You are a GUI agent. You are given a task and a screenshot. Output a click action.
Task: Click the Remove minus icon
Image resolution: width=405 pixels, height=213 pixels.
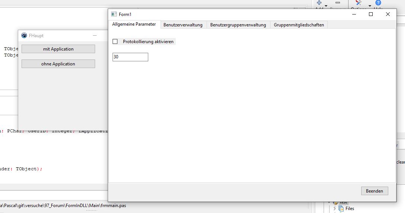point(337,3)
